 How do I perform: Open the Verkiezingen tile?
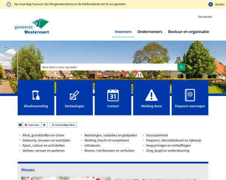coord(75,98)
